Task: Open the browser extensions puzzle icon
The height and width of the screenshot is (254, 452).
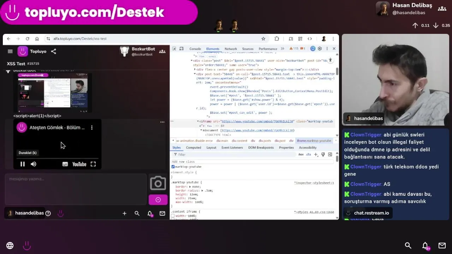Action: pos(277,39)
